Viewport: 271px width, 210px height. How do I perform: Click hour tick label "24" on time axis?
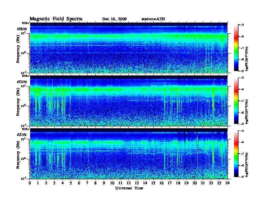[x=228, y=183]
